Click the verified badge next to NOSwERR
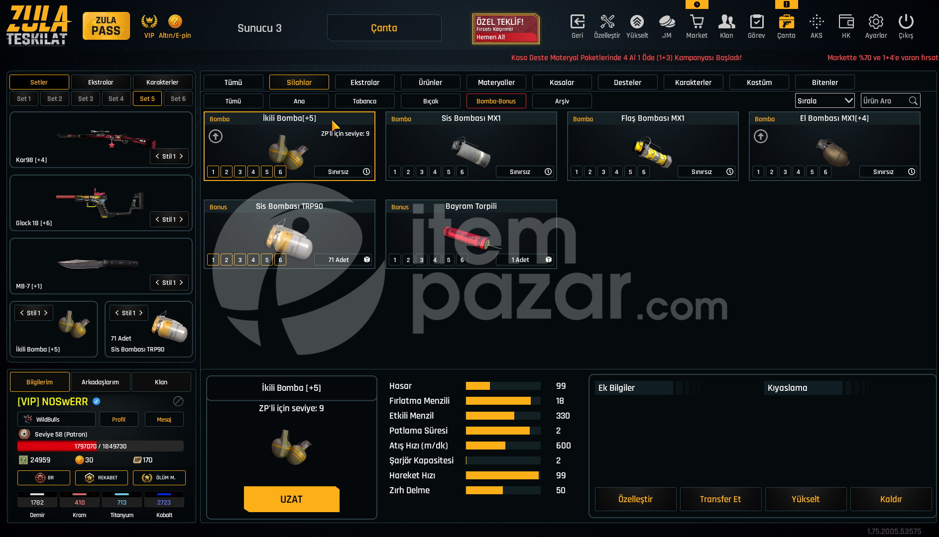Viewport: 939px width, 537px height. pos(97,401)
